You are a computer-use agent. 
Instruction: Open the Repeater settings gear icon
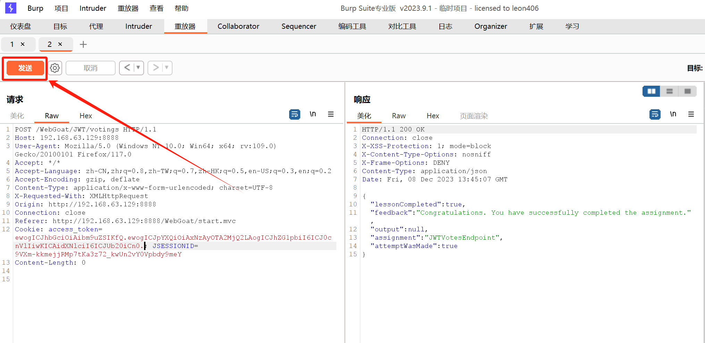click(x=55, y=68)
